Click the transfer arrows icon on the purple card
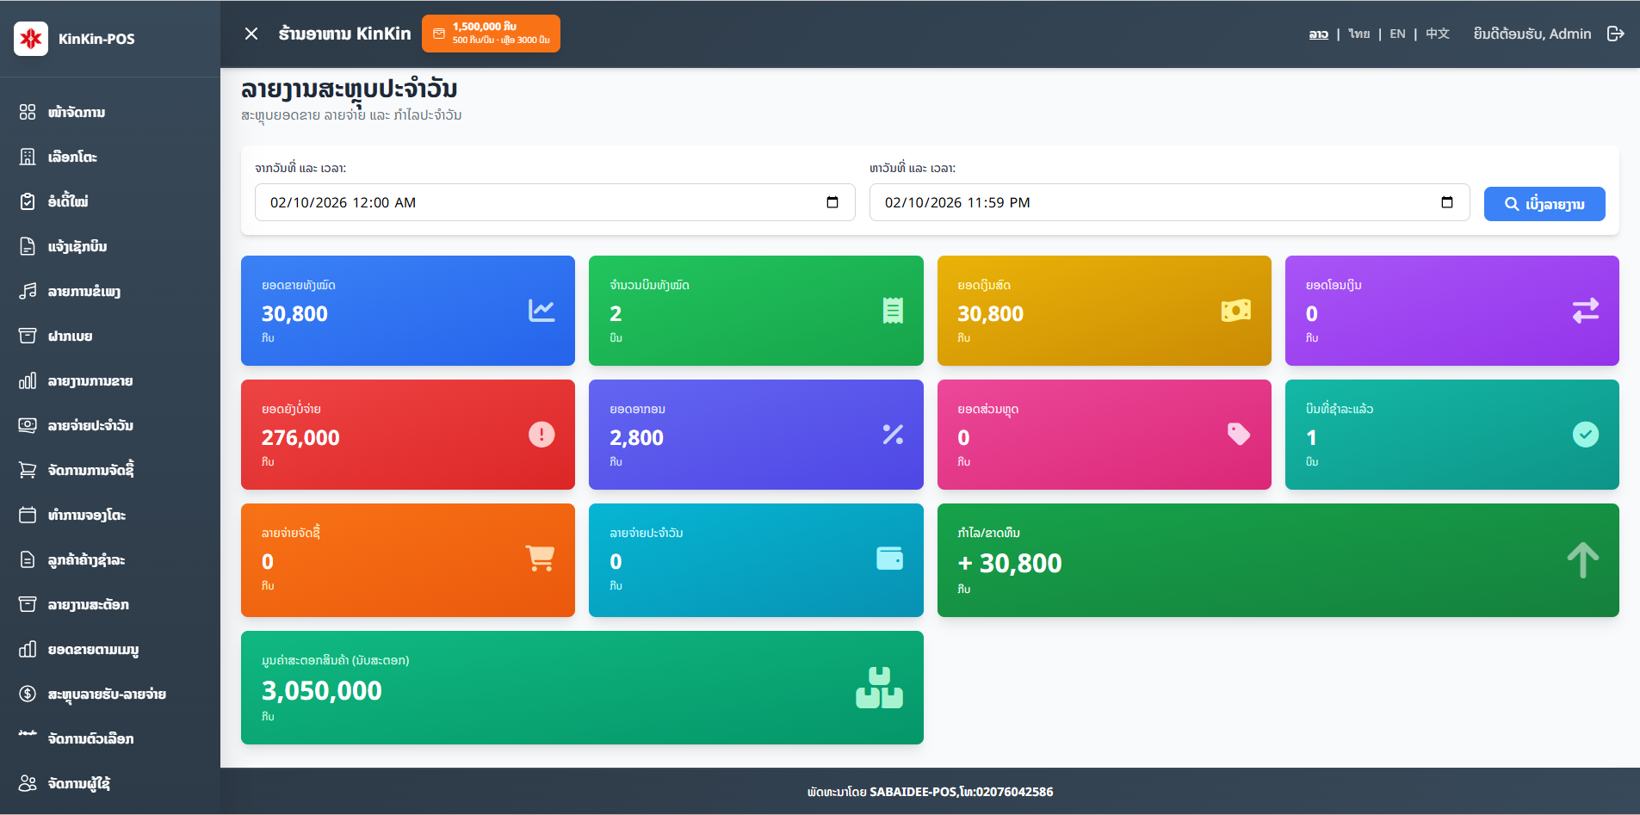Viewport: 1640px width, 815px height. [x=1585, y=311]
